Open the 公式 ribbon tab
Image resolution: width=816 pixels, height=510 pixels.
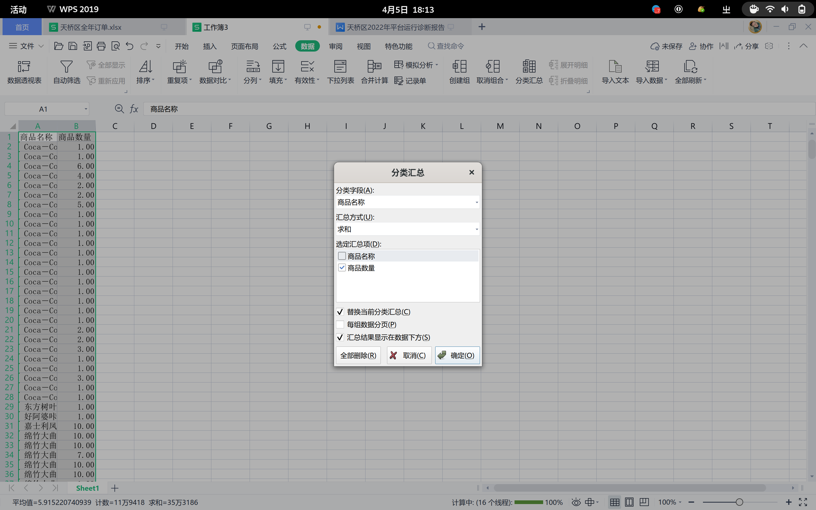point(279,46)
